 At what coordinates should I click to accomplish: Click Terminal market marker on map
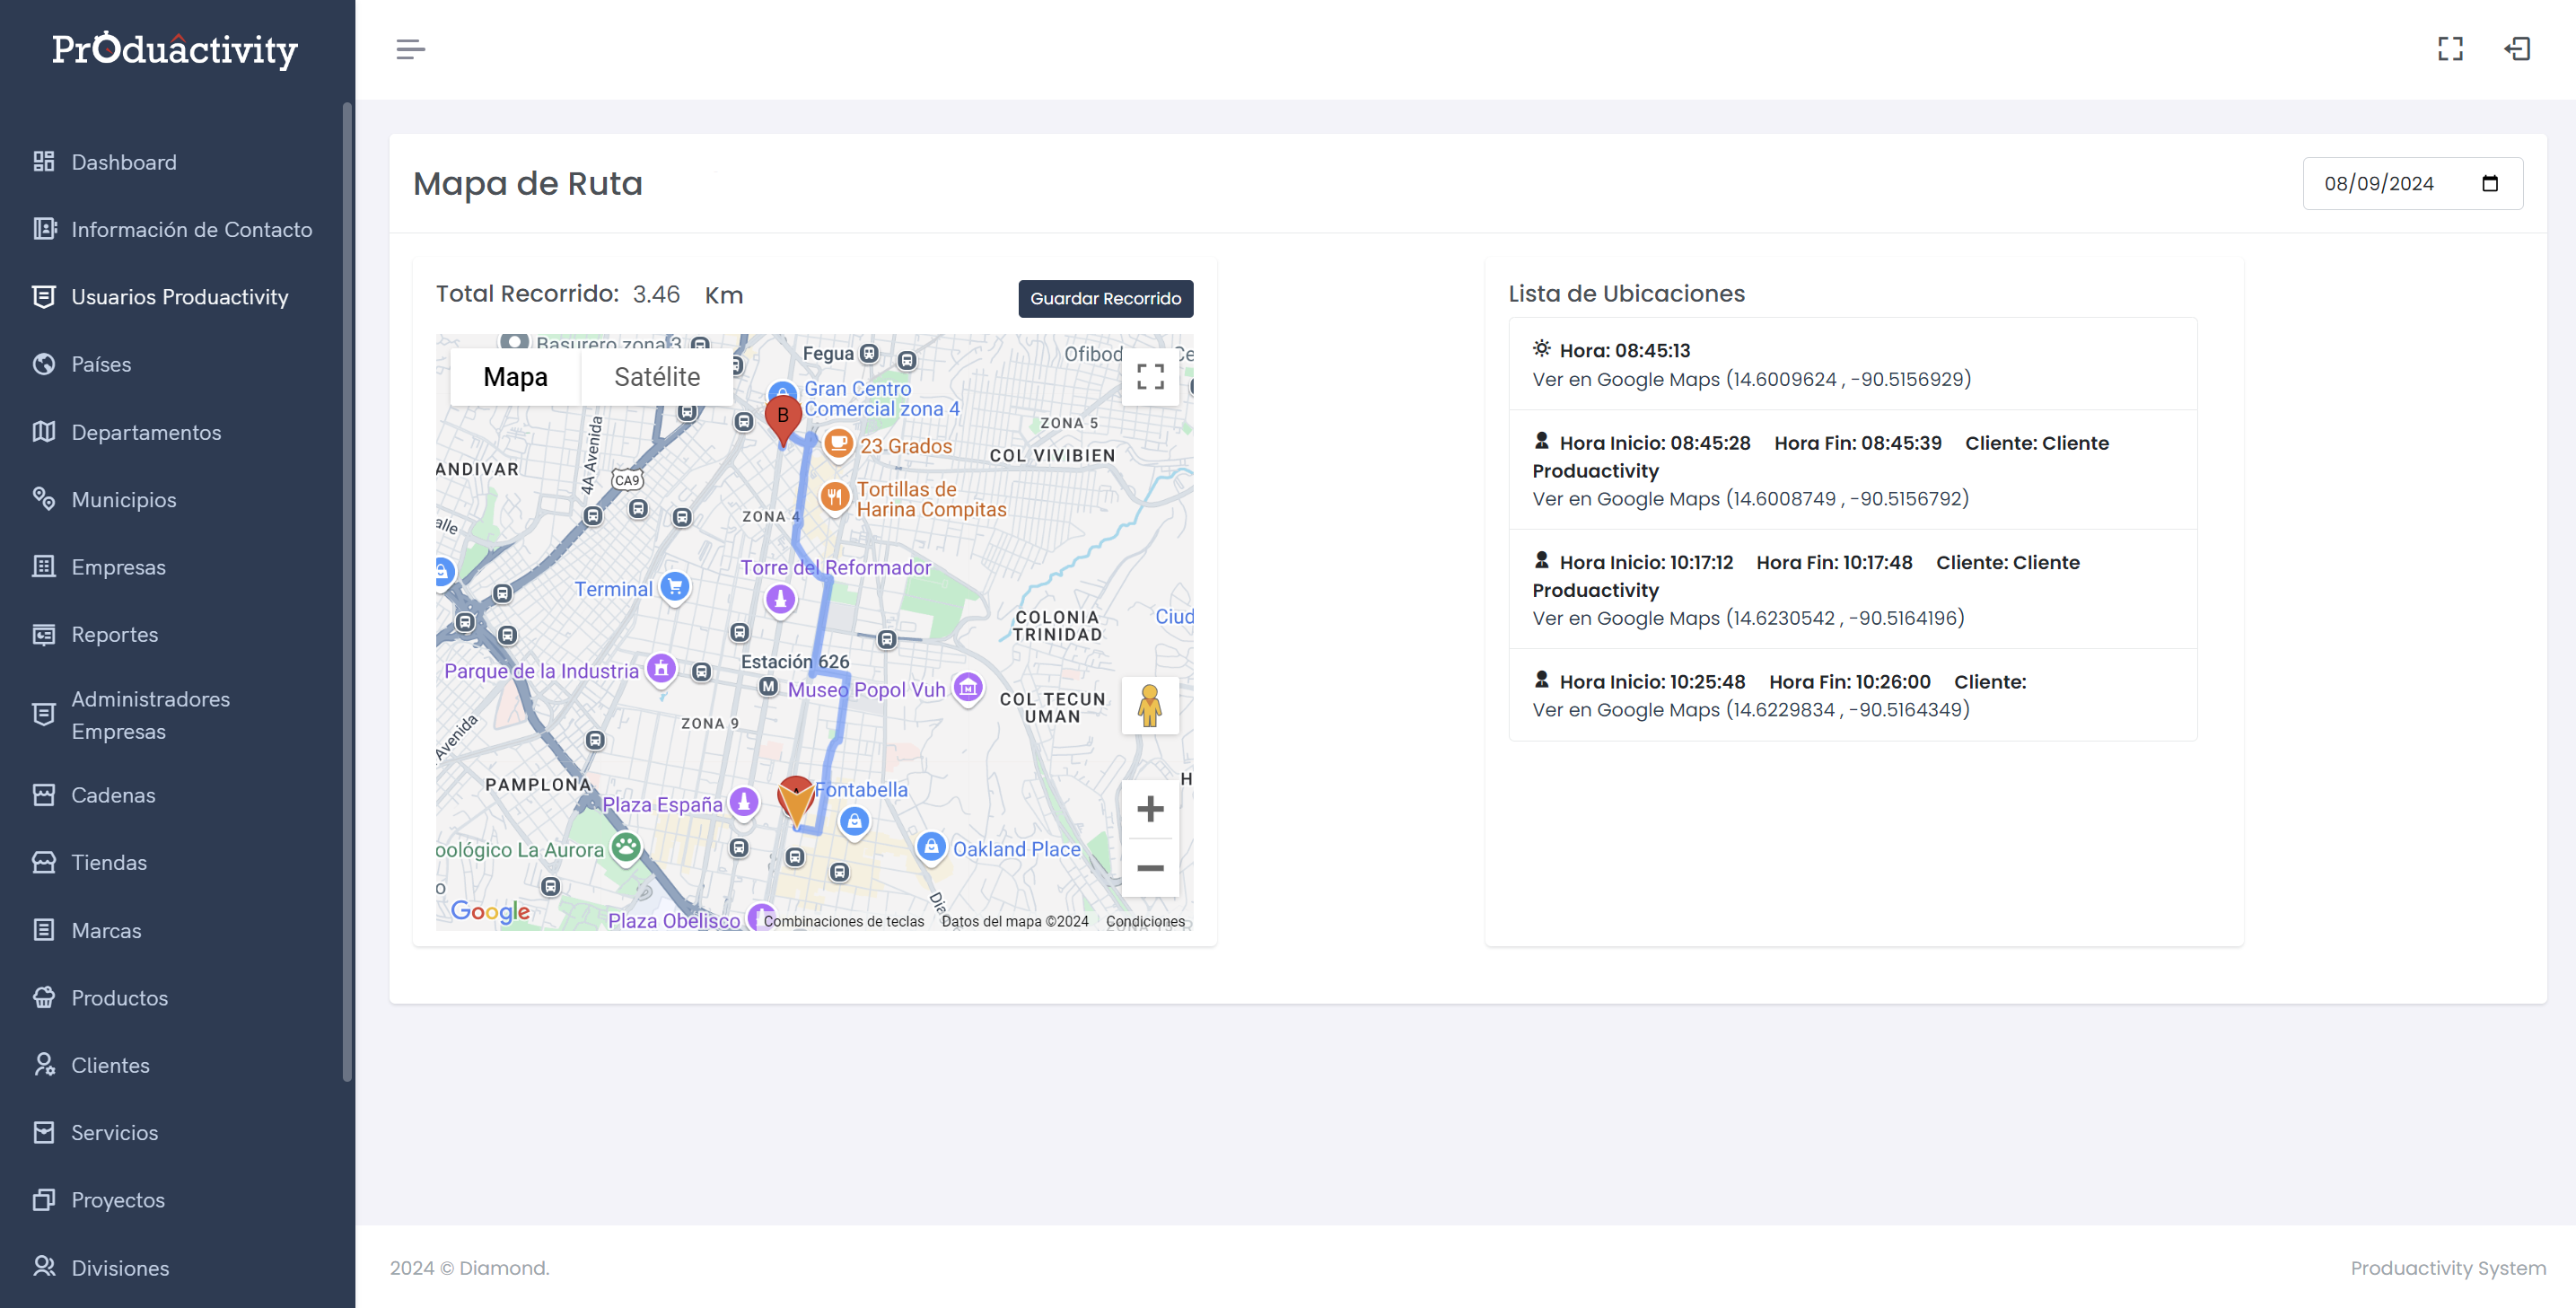[x=675, y=587]
